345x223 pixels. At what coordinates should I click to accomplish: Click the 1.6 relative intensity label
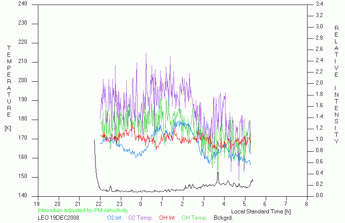tap(319, 105)
